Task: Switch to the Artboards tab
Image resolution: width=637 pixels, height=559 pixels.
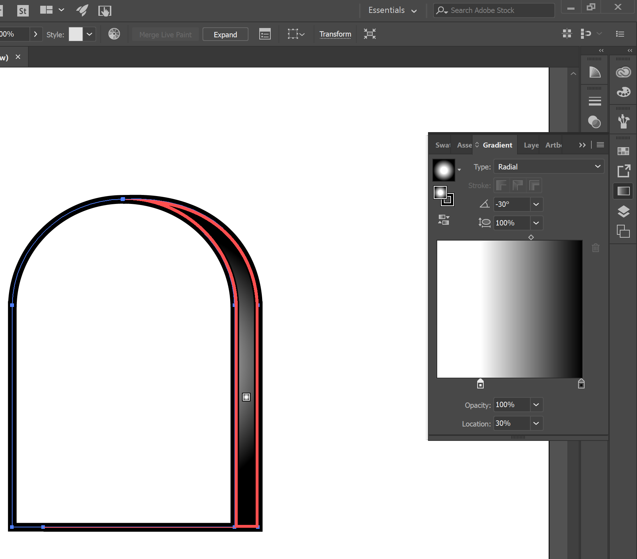Action: pyautogui.click(x=553, y=145)
